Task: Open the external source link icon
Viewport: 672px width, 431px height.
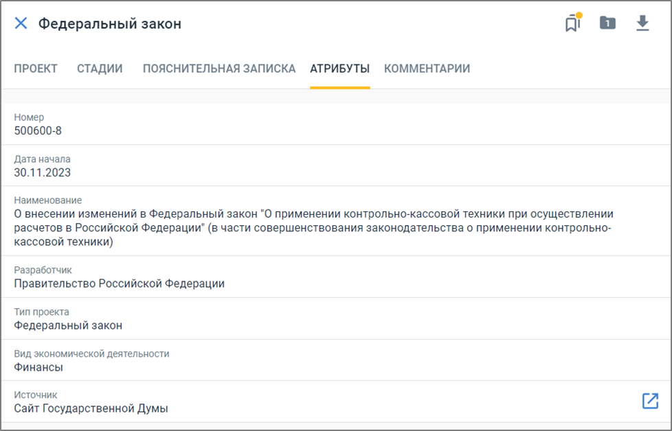Action: pyautogui.click(x=650, y=401)
